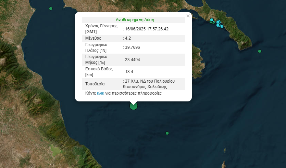The height and width of the screenshot is (168, 286).
Task: Close the earthquake info popup
Action: pyautogui.click(x=188, y=16)
